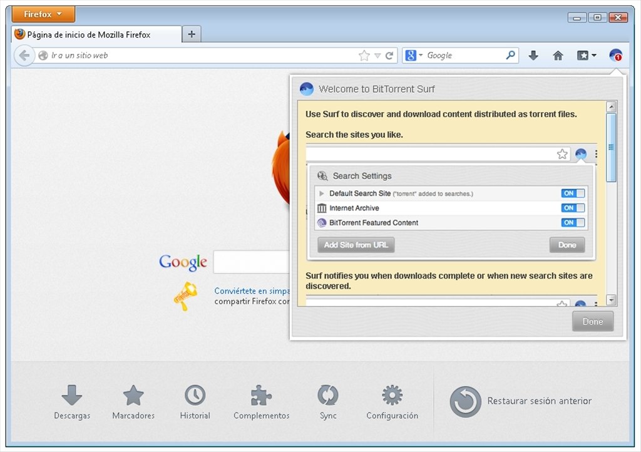Toggle Default Search Site switch

(x=573, y=193)
